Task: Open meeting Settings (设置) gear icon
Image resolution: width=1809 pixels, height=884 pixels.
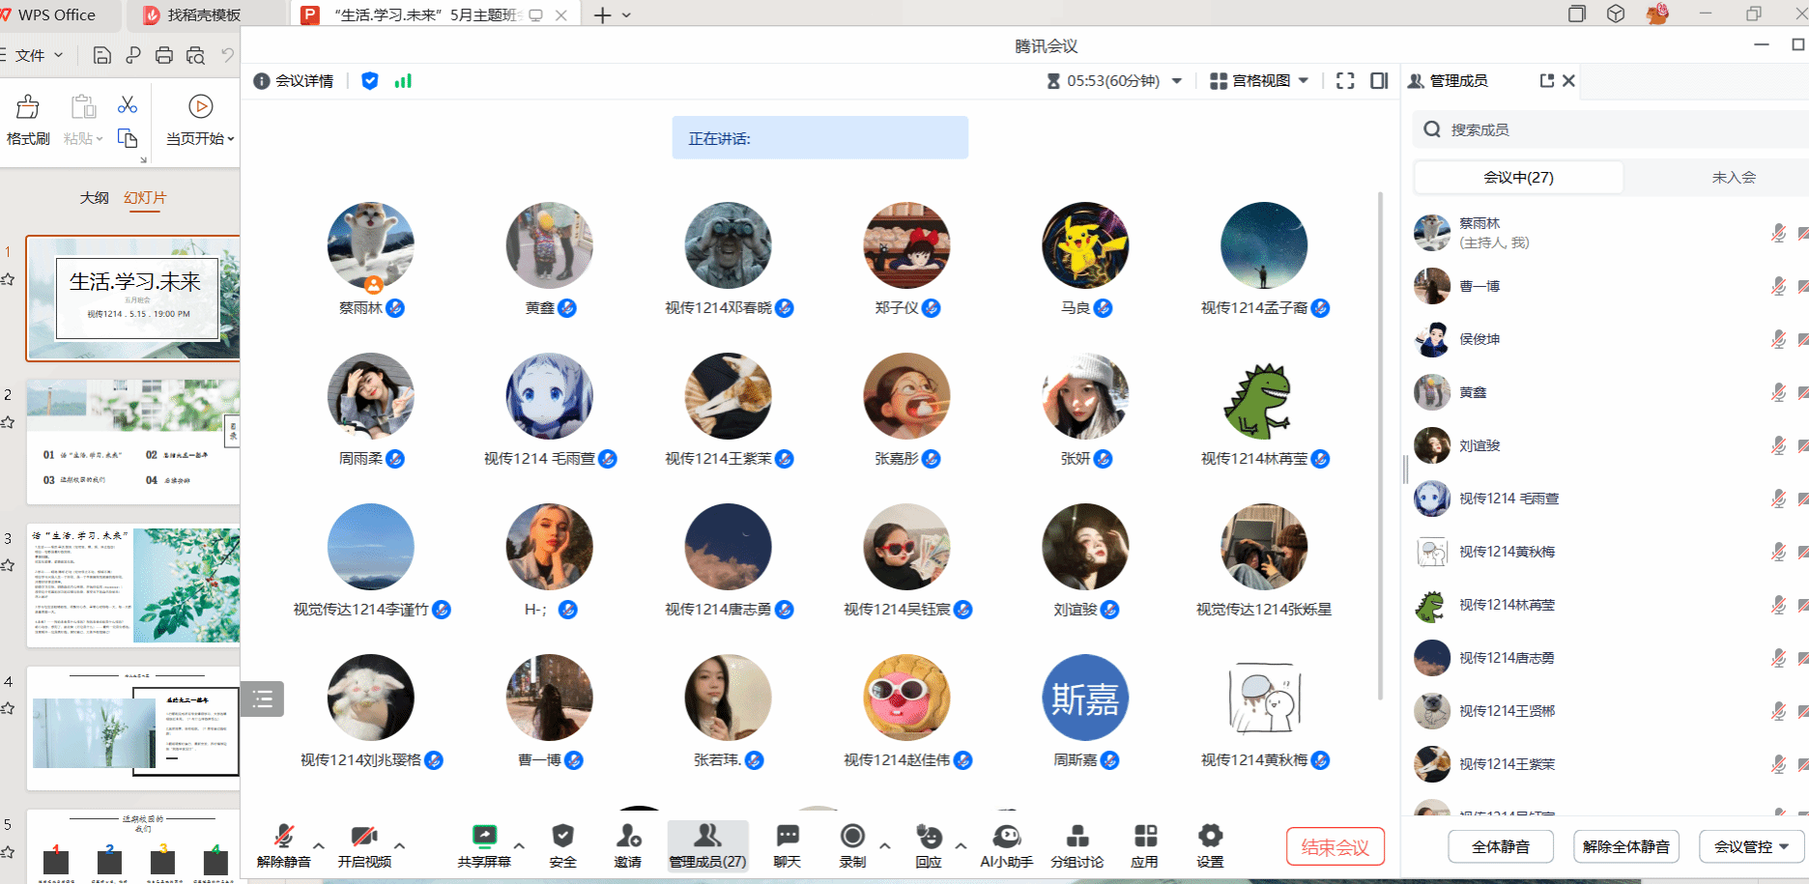Action: pos(1210,837)
